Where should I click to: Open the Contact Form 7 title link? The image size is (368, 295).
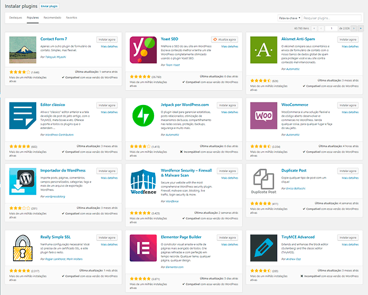tap(54, 39)
